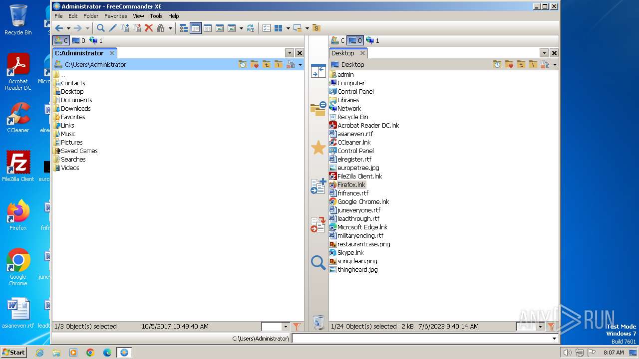Select Desktop drive 0 in left drive bar

tap(79, 40)
